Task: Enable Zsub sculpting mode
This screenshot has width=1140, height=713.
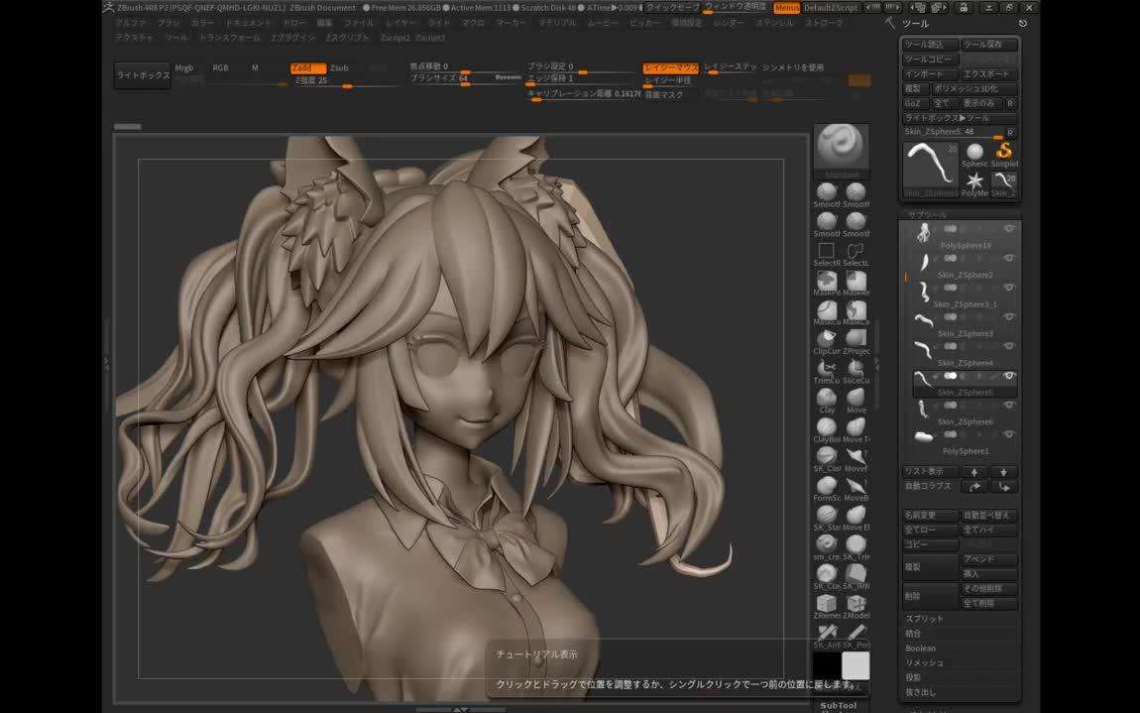Action: pos(338,68)
